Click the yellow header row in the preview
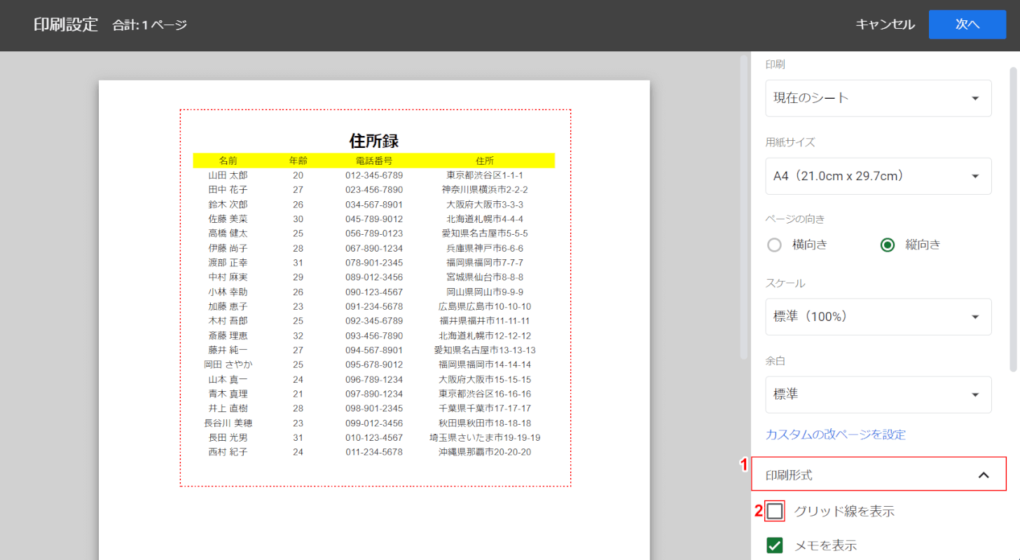Screen dimensions: 1020x560 (373, 160)
